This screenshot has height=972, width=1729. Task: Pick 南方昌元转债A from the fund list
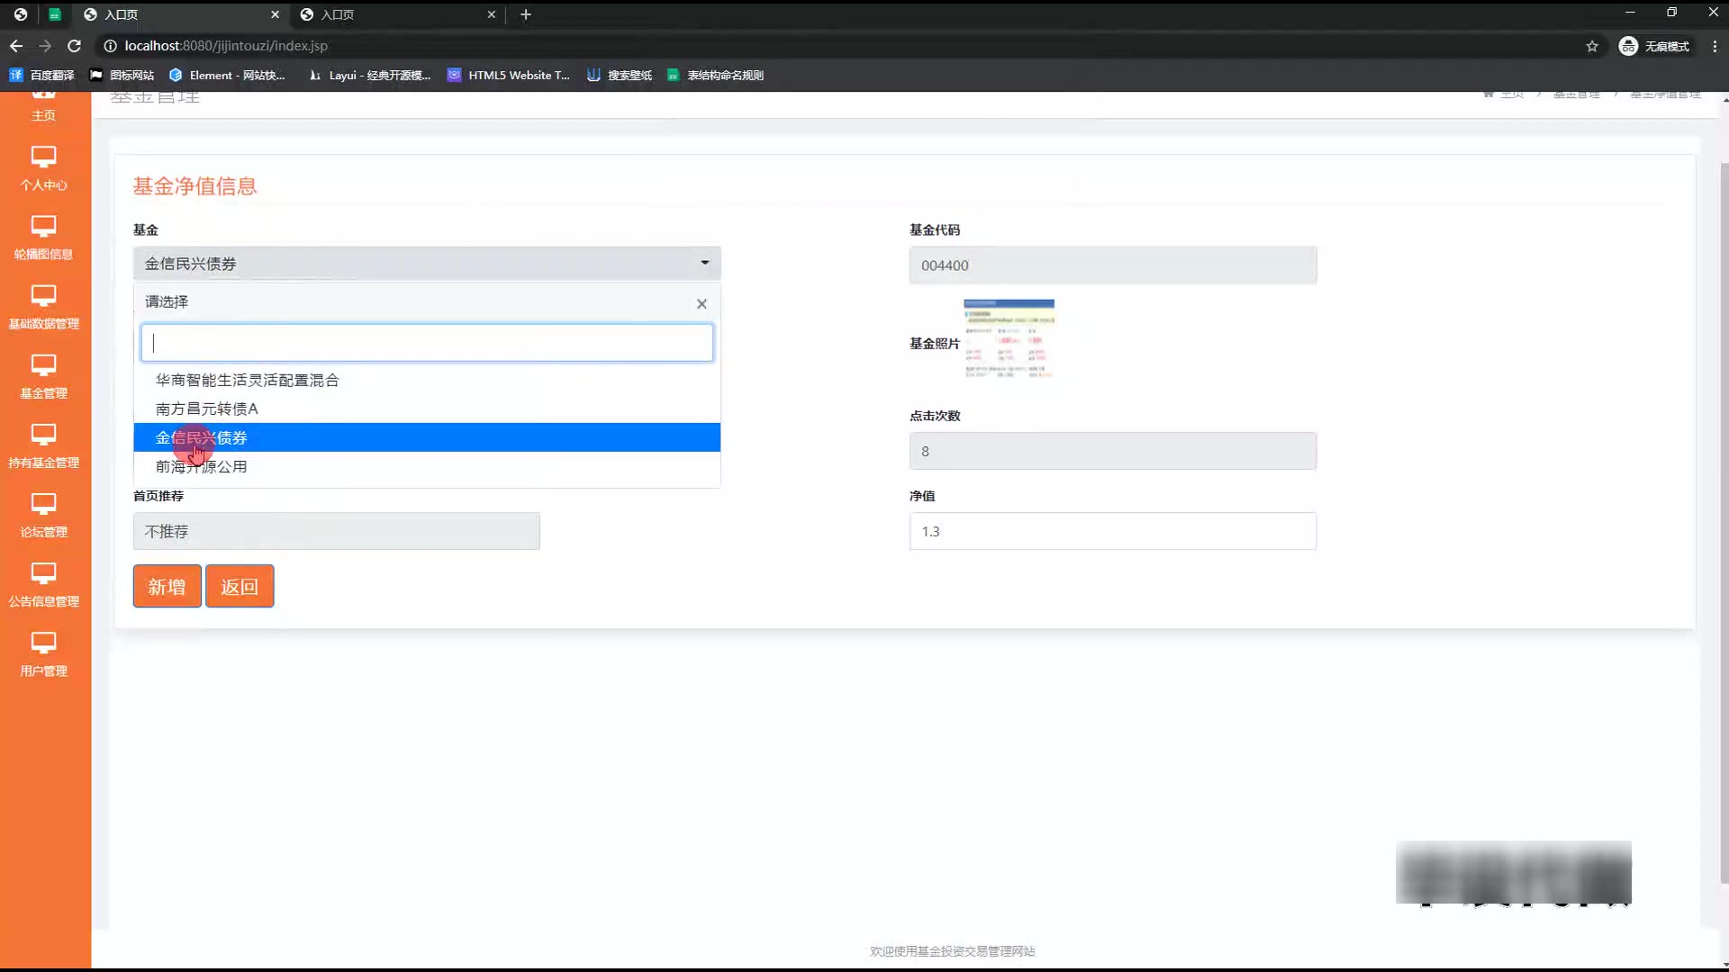pyautogui.click(x=206, y=409)
